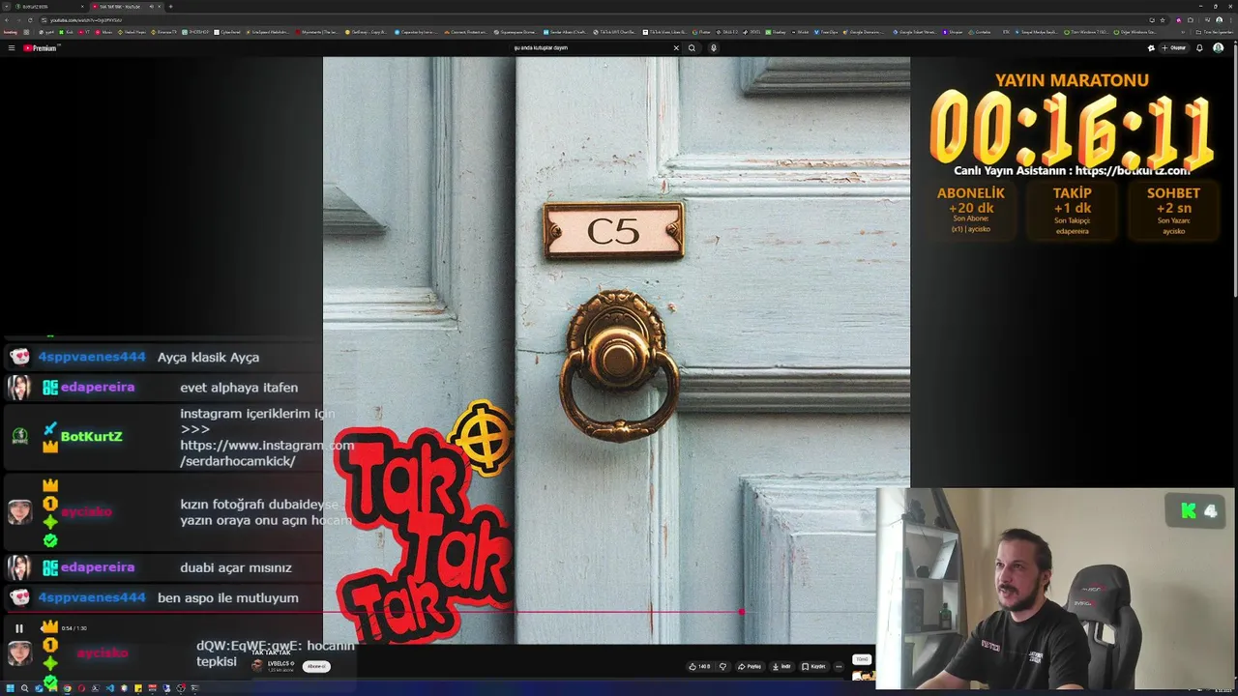Open browser extensions puzzle icon
Image resolution: width=1238 pixels, height=696 pixels.
1191,20
